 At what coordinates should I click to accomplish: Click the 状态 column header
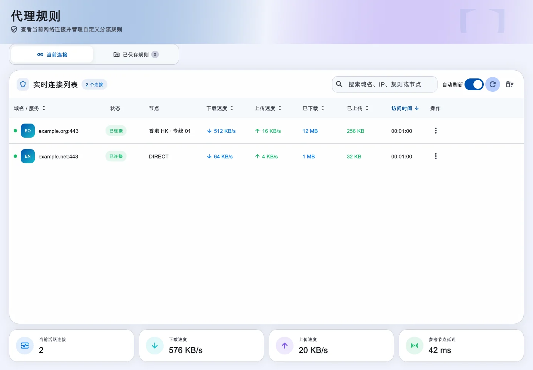115,108
